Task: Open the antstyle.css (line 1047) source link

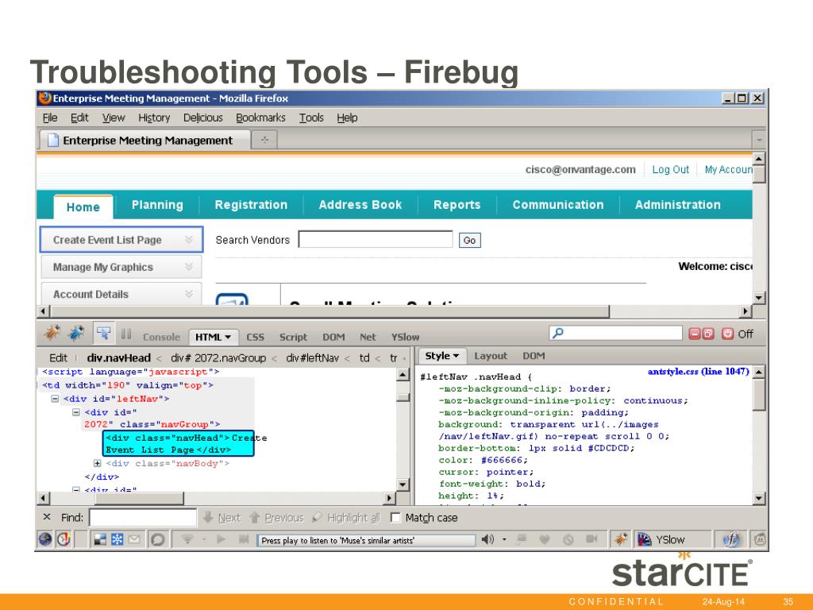Action: point(699,372)
